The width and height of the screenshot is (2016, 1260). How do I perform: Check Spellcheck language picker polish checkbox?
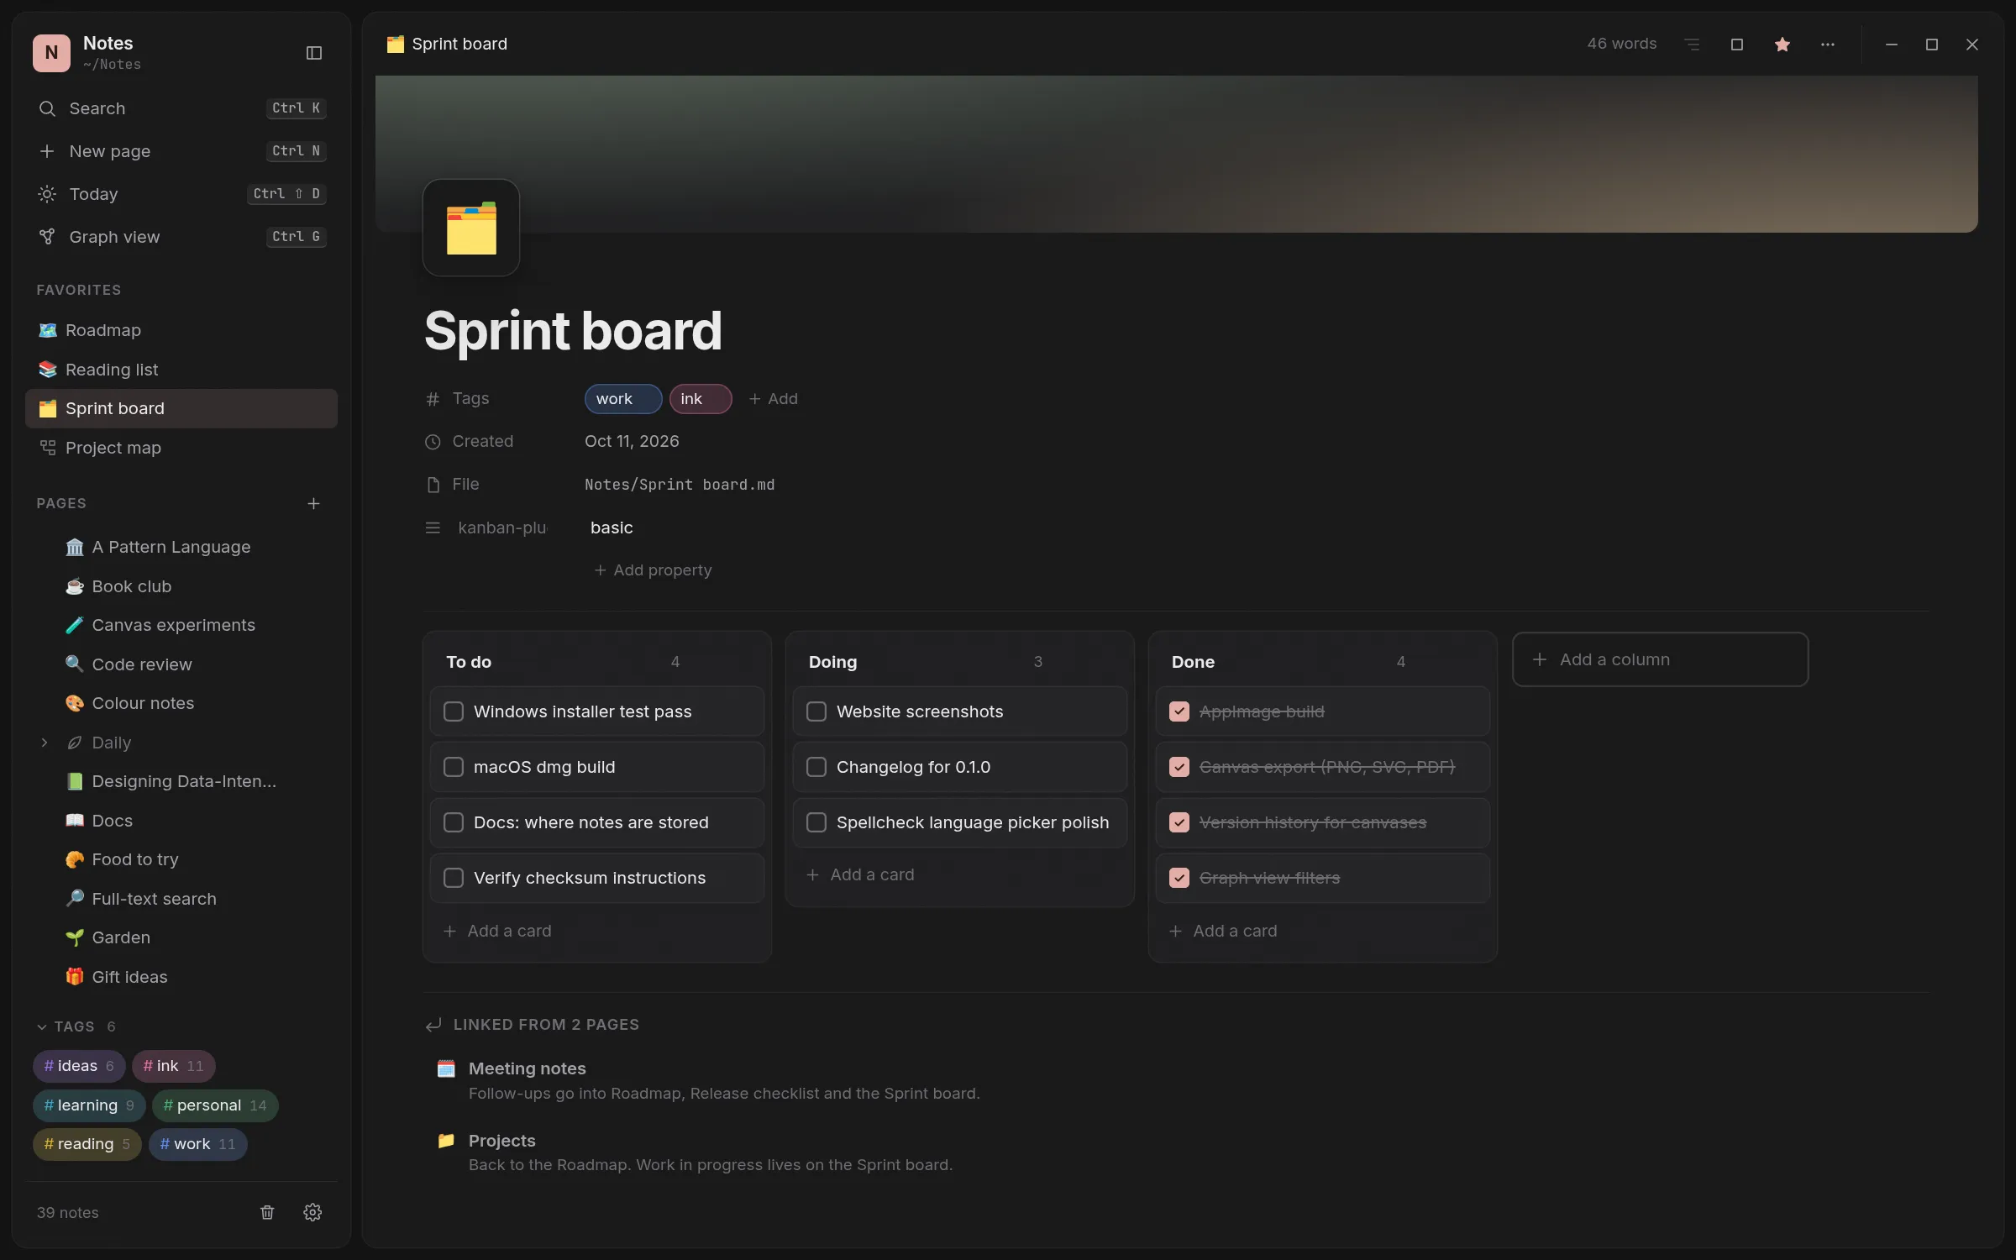point(816,822)
